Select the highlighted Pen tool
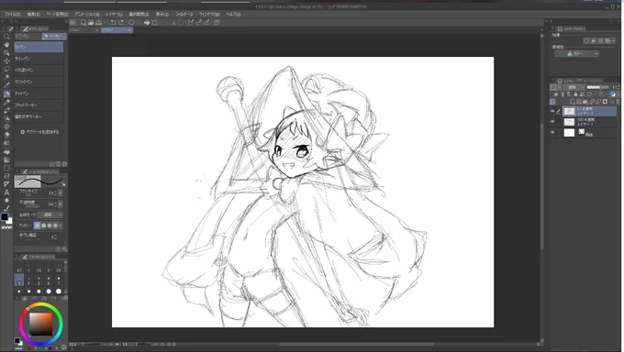Viewport: 624px width, 352px height. 6,93
